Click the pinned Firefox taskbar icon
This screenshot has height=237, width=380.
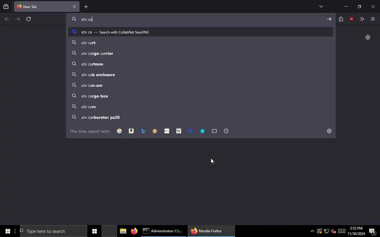[x=134, y=231]
